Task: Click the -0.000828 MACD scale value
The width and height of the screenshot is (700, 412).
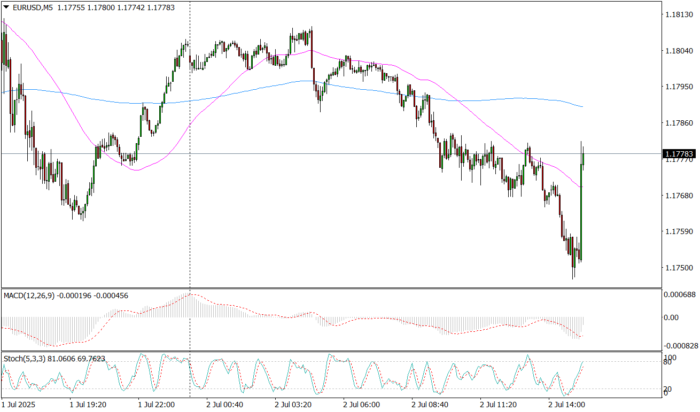Action: 680,346
